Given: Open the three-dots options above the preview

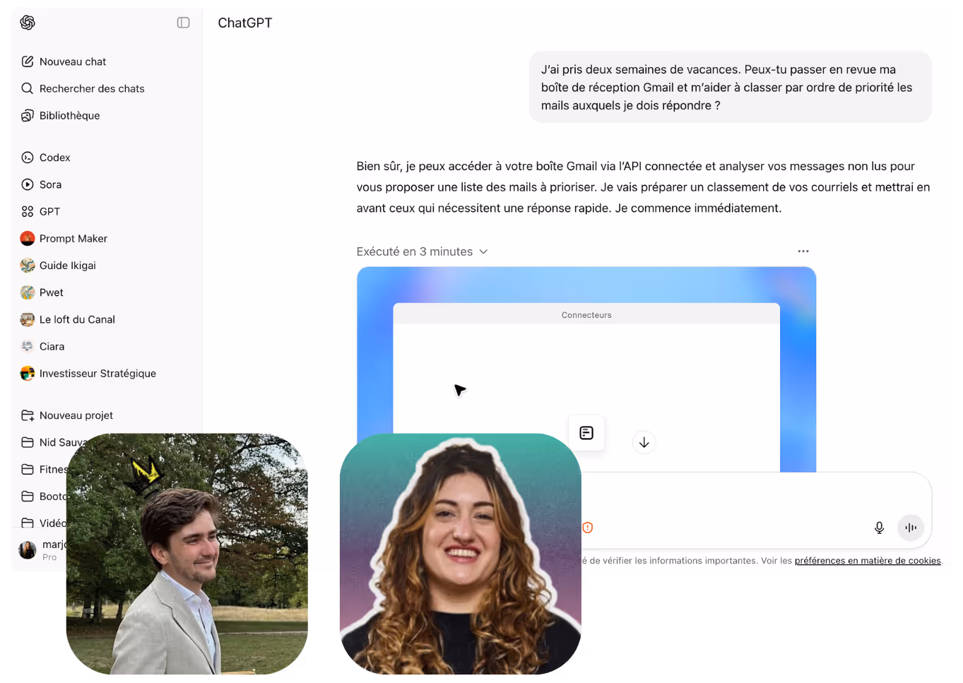Looking at the screenshot, I should click(x=803, y=251).
